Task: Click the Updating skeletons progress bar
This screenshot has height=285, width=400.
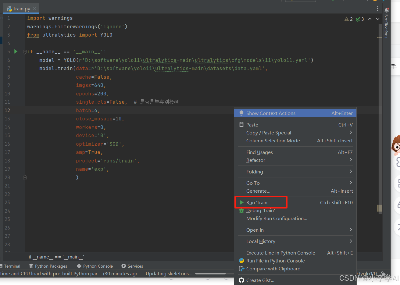Action: [x=214, y=274]
